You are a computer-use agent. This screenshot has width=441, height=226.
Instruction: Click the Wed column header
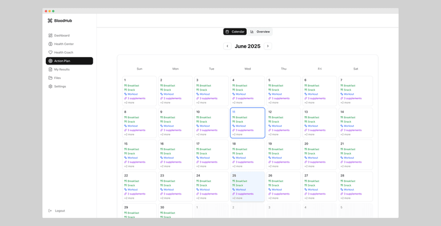(x=248, y=69)
